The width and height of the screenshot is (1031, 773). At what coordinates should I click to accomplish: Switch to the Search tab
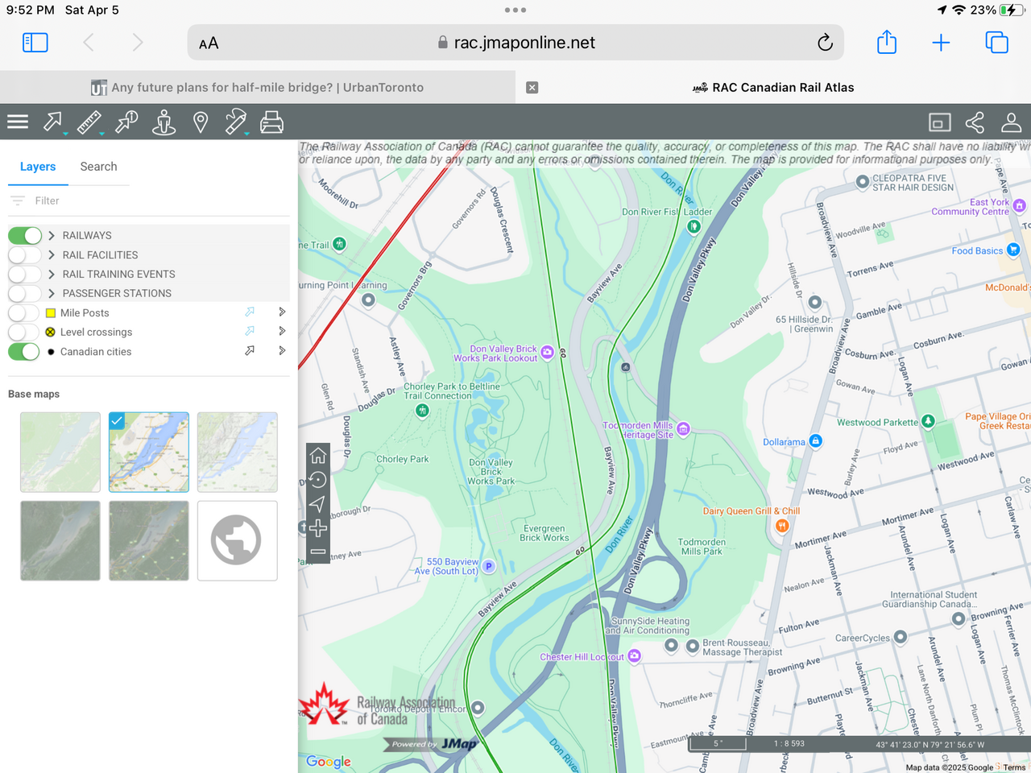[x=98, y=167]
